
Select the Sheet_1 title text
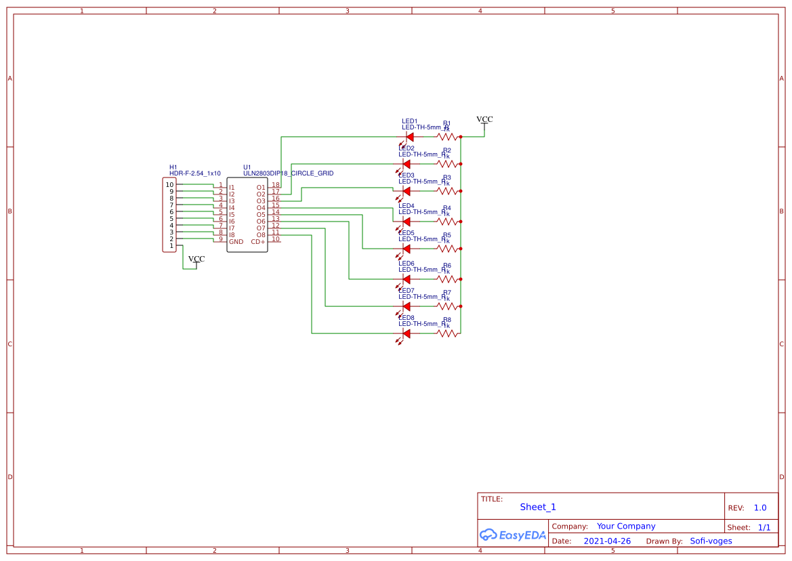(538, 507)
